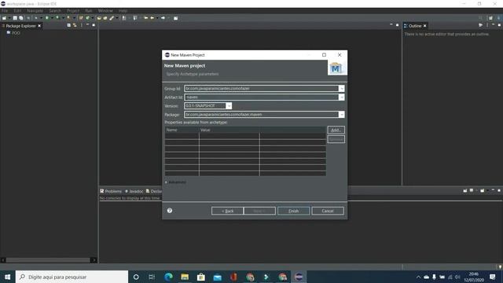This screenshot has width=503, height=283.
Task: Open Task View on the taskbar
Action: tap(152, 277)
